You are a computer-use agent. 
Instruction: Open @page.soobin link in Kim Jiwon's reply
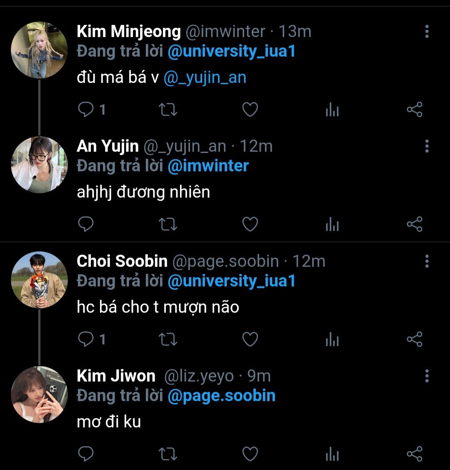(x=221, y=396)
